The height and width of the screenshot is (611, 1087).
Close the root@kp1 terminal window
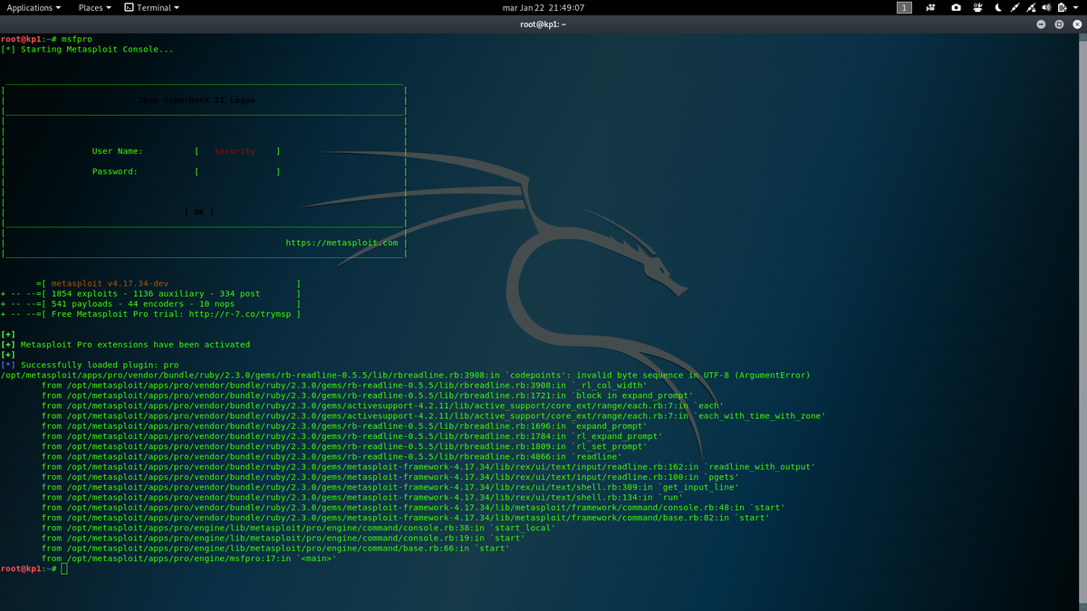click(1075, 24)
